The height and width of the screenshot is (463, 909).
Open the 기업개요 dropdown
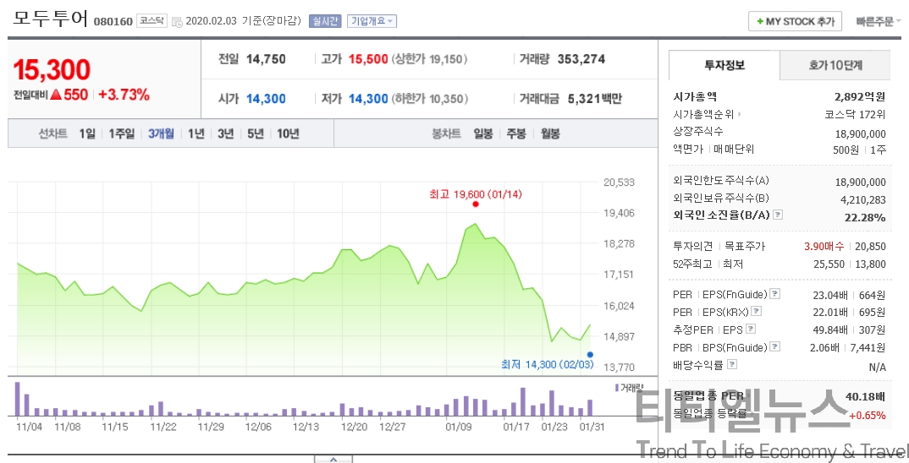click(372, 21)
